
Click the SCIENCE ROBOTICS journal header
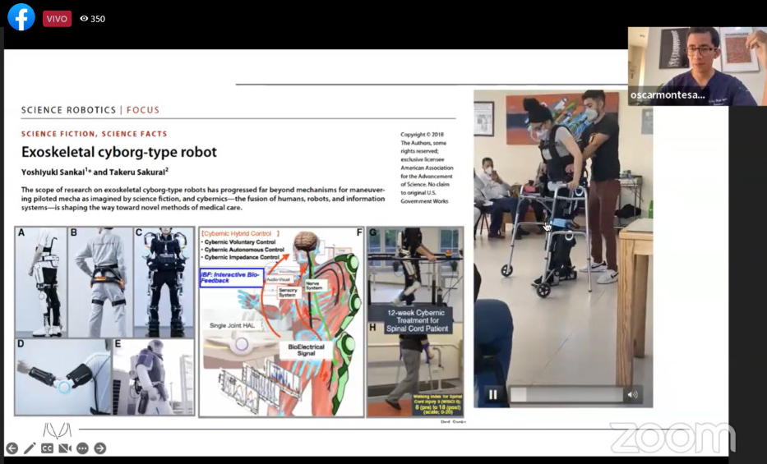click(68, 110)
